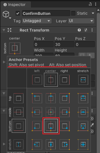This screenshot has height=153, width=100.
Task: Open the Layer dropdown showing UI
Action: pos(81,21)
